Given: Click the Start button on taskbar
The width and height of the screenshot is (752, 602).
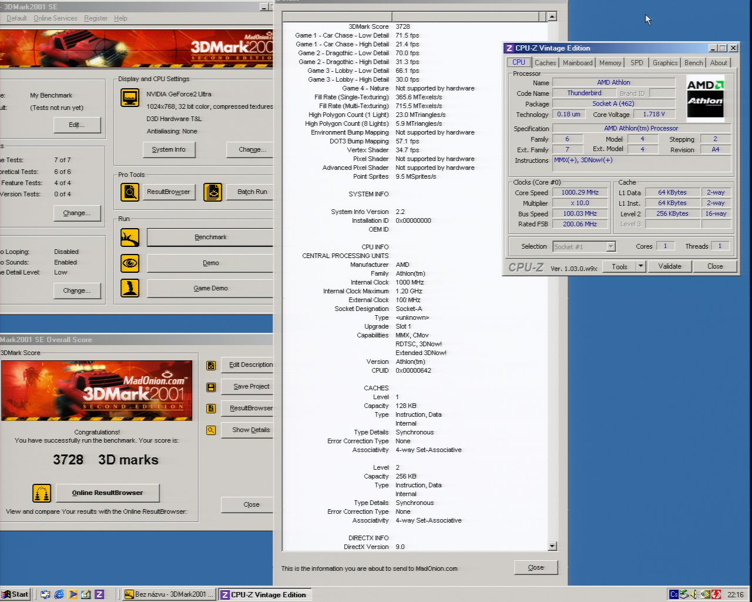Looking at the screenshot, I should pyautogui.click(x=16, y=594).
